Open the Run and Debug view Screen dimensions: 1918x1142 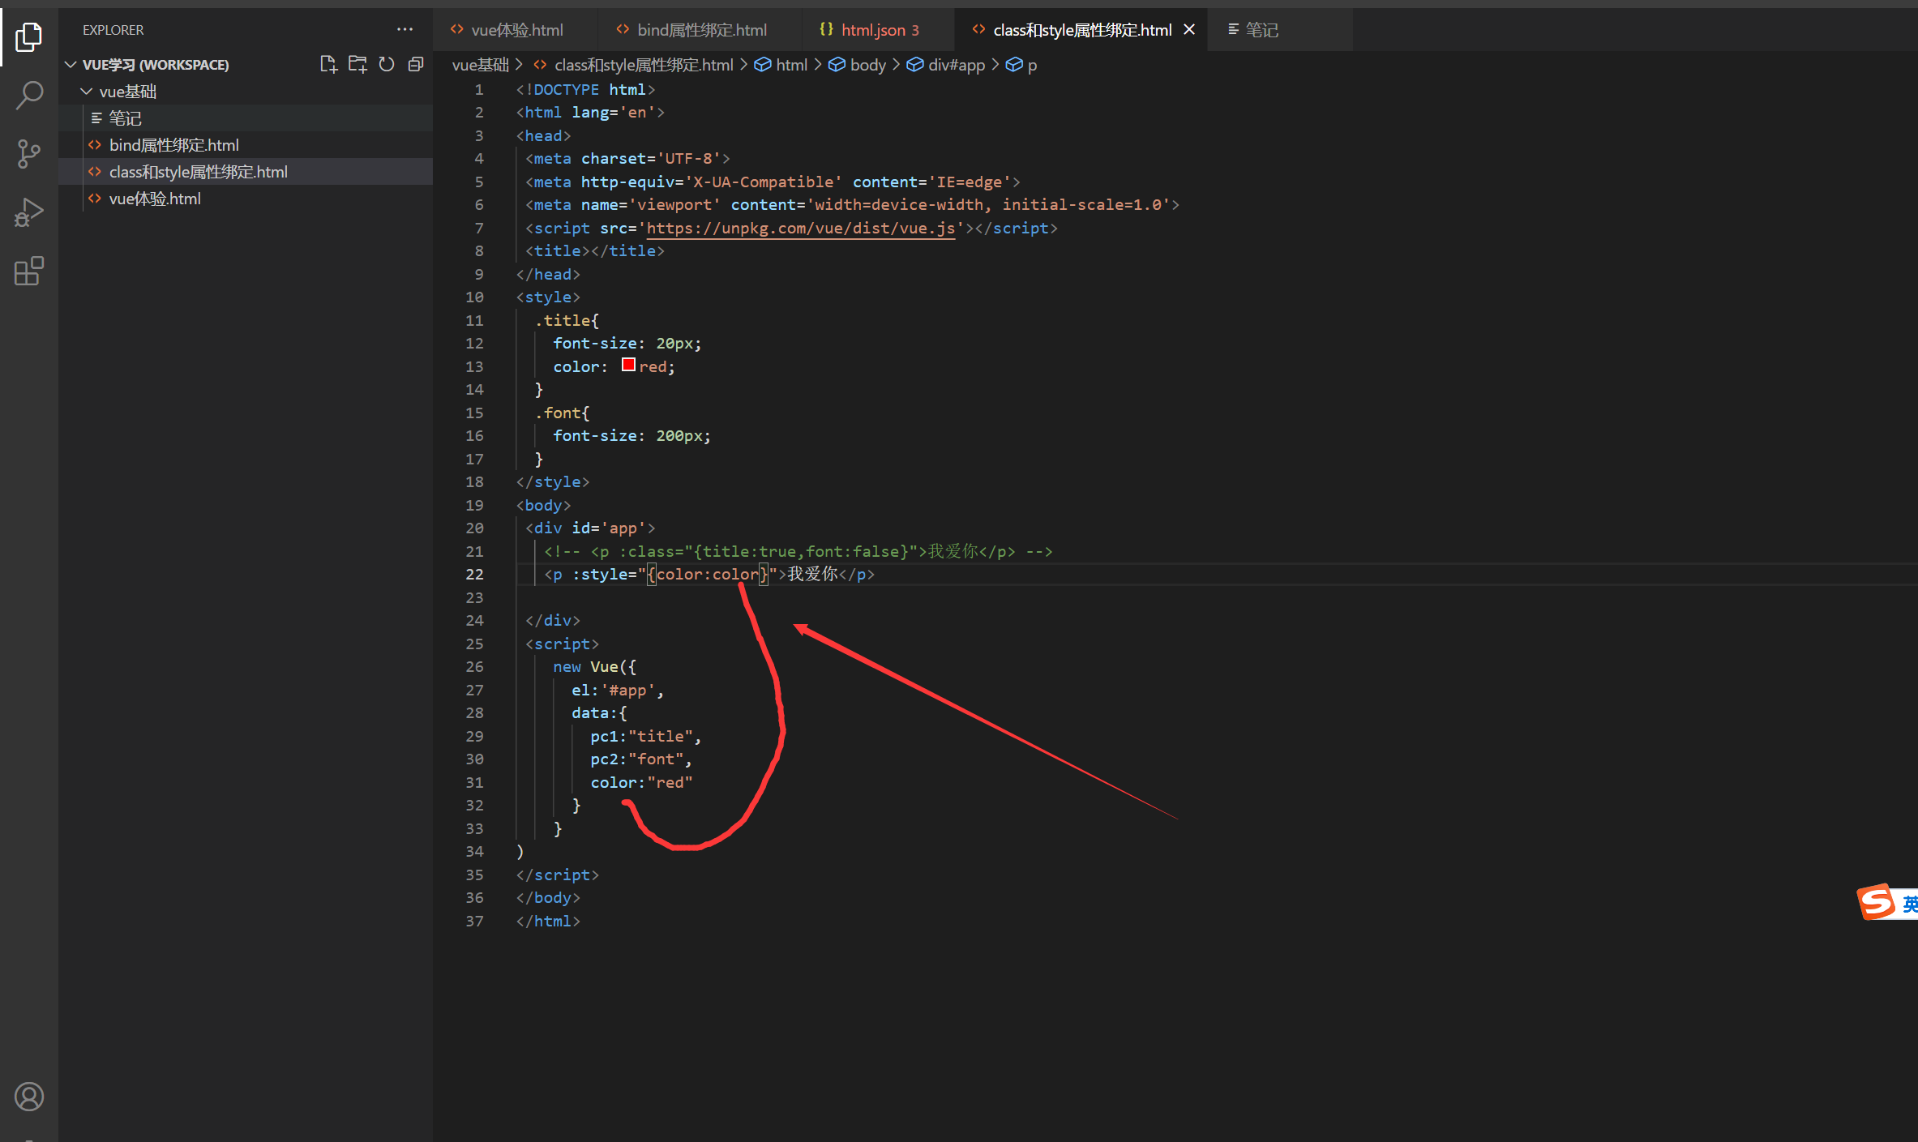[x=29, y=212]
